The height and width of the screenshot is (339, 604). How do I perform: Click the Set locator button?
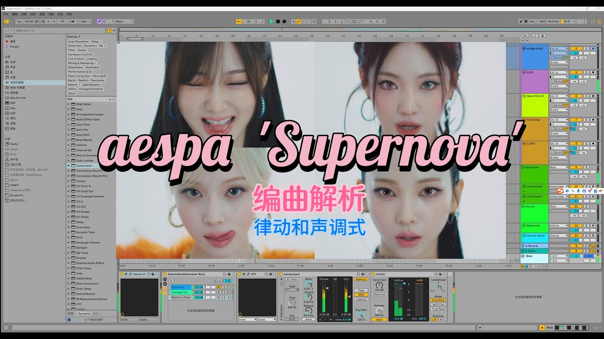coord(525,35)
